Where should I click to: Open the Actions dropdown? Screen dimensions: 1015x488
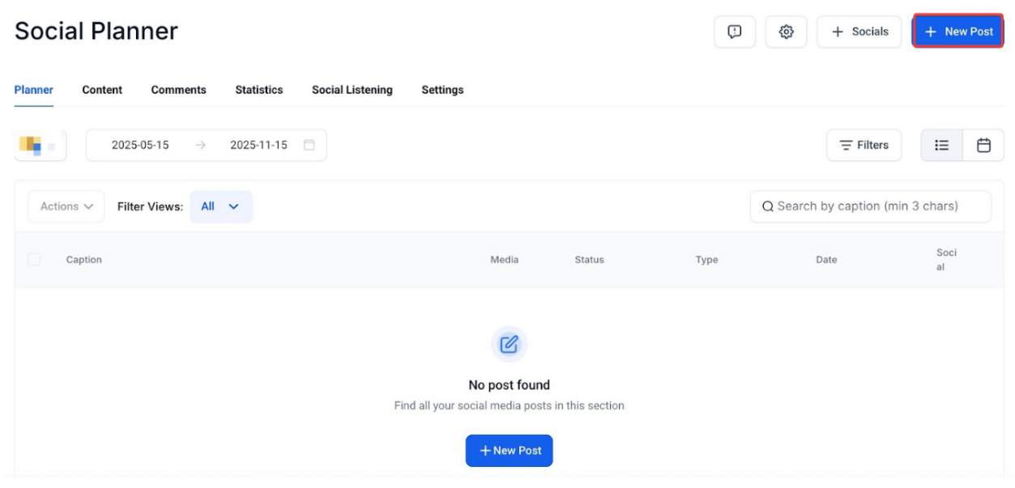66,206
